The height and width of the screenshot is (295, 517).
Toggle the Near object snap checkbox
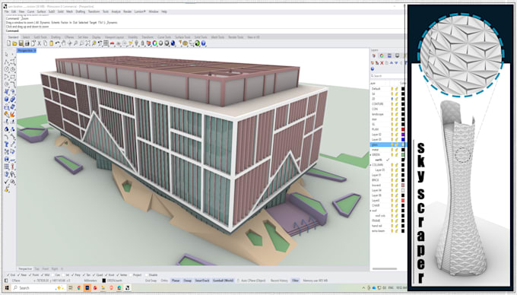[x=18, y=275]
